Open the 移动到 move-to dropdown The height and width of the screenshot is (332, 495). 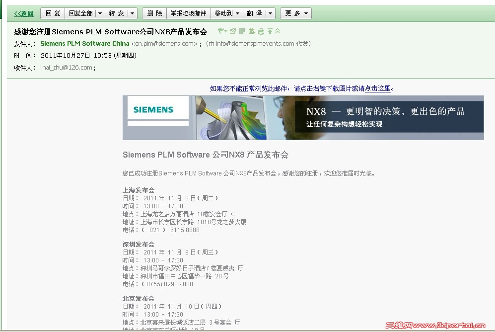point(227,13)
